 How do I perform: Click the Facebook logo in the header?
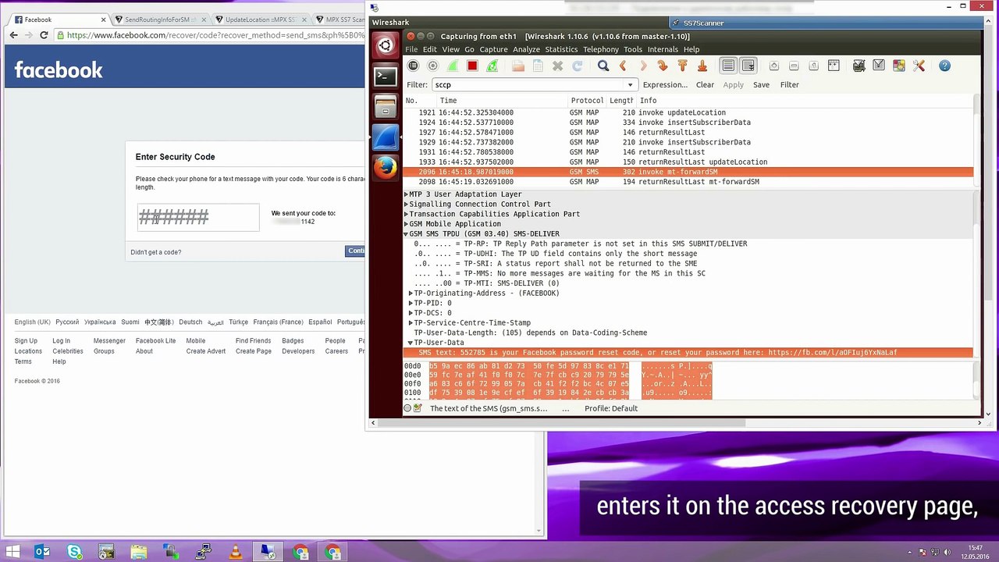tap(59, 70)
